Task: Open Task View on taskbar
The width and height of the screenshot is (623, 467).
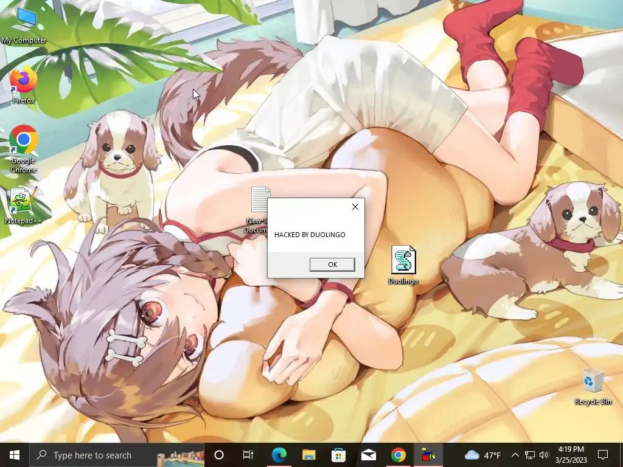Action: [x=248, y=455]
